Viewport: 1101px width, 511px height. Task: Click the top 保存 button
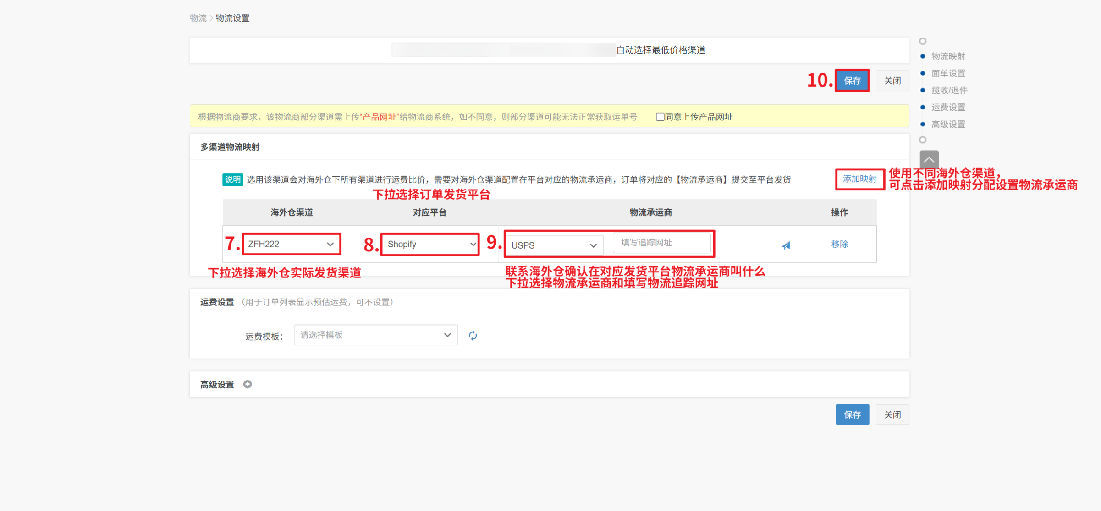(852, 81)
